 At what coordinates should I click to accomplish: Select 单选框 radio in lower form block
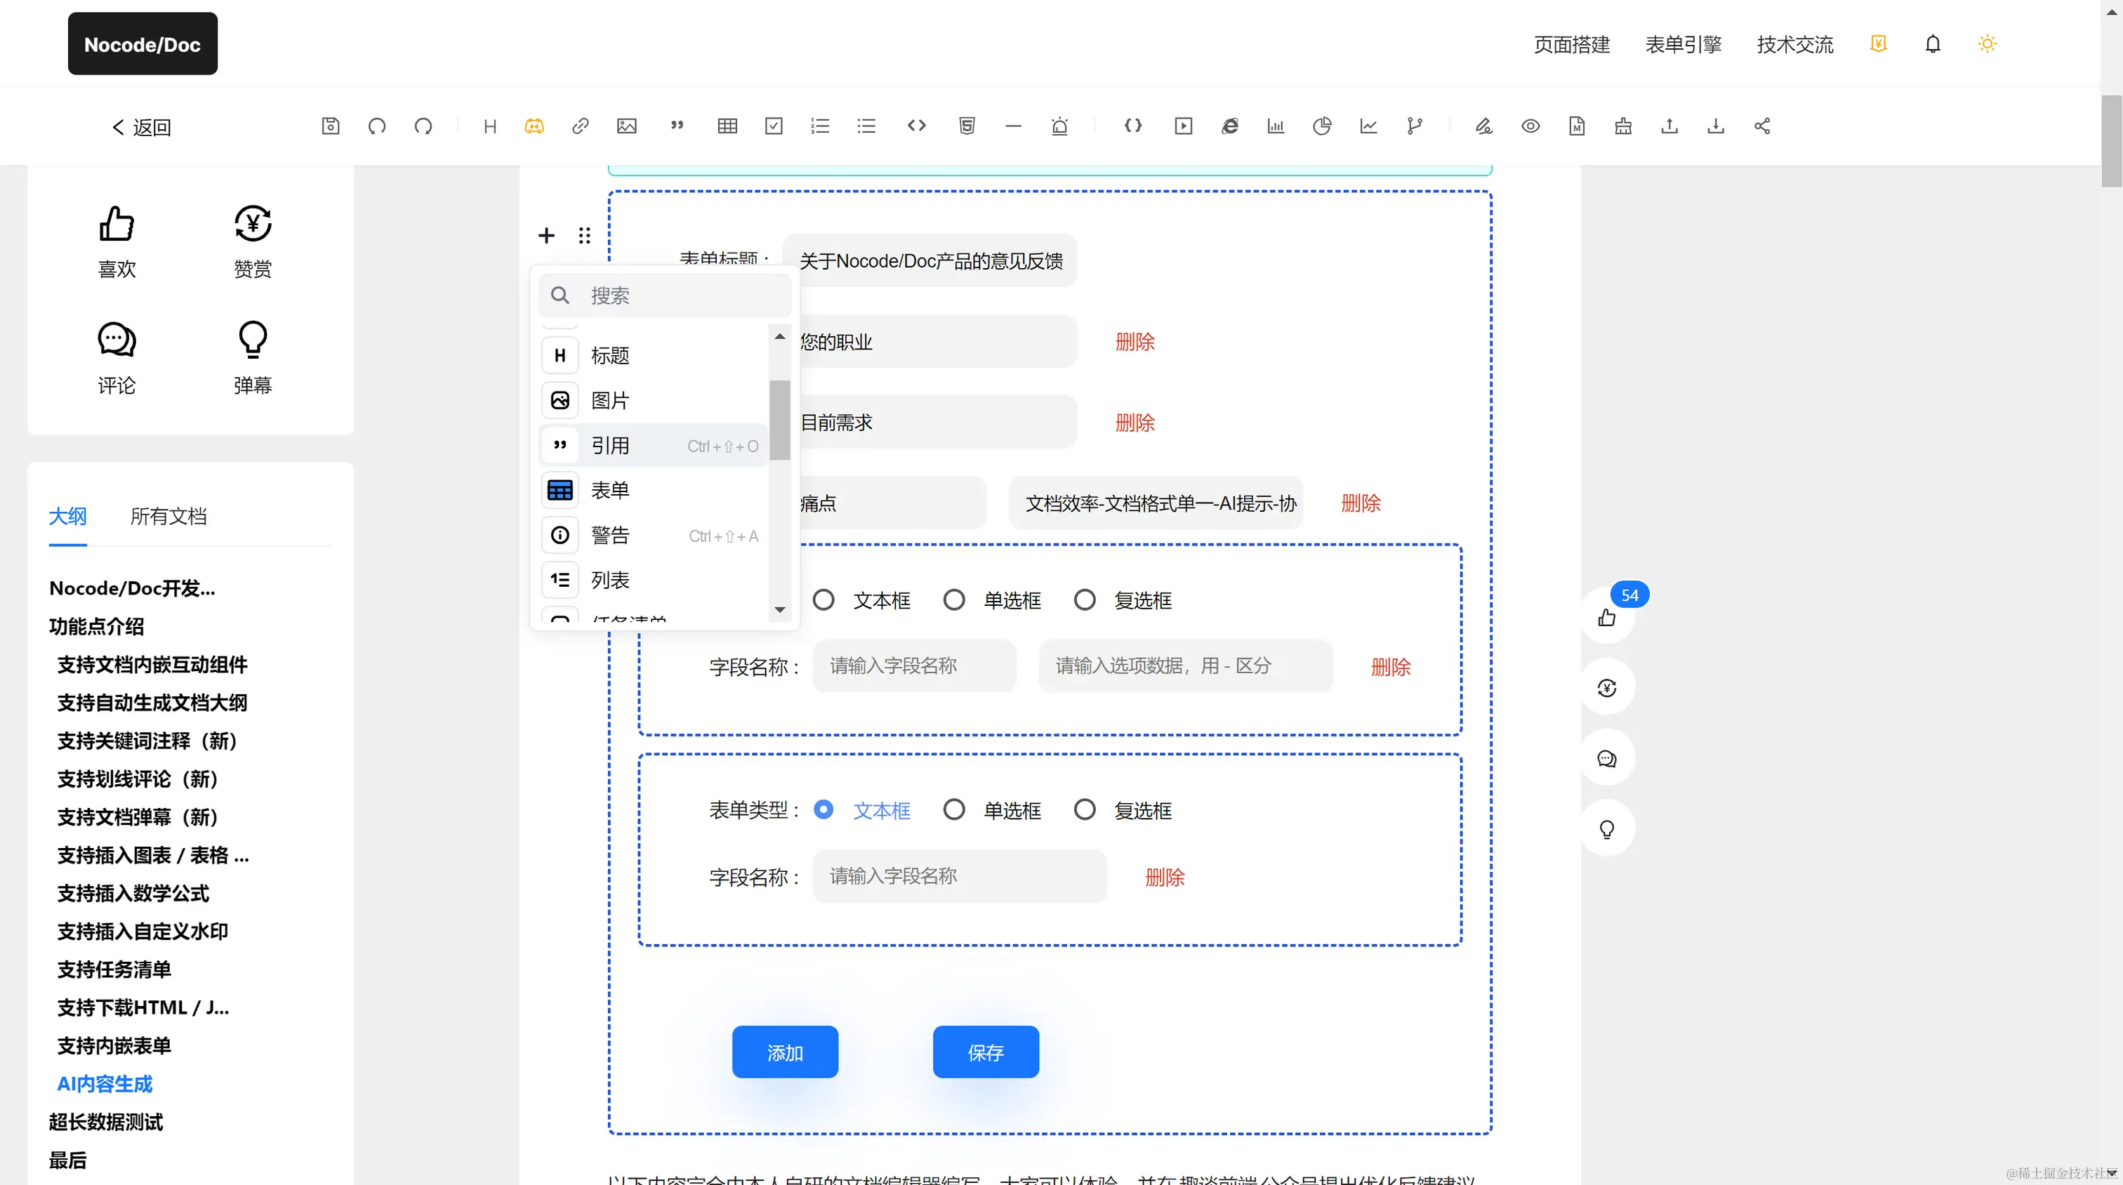953,810
